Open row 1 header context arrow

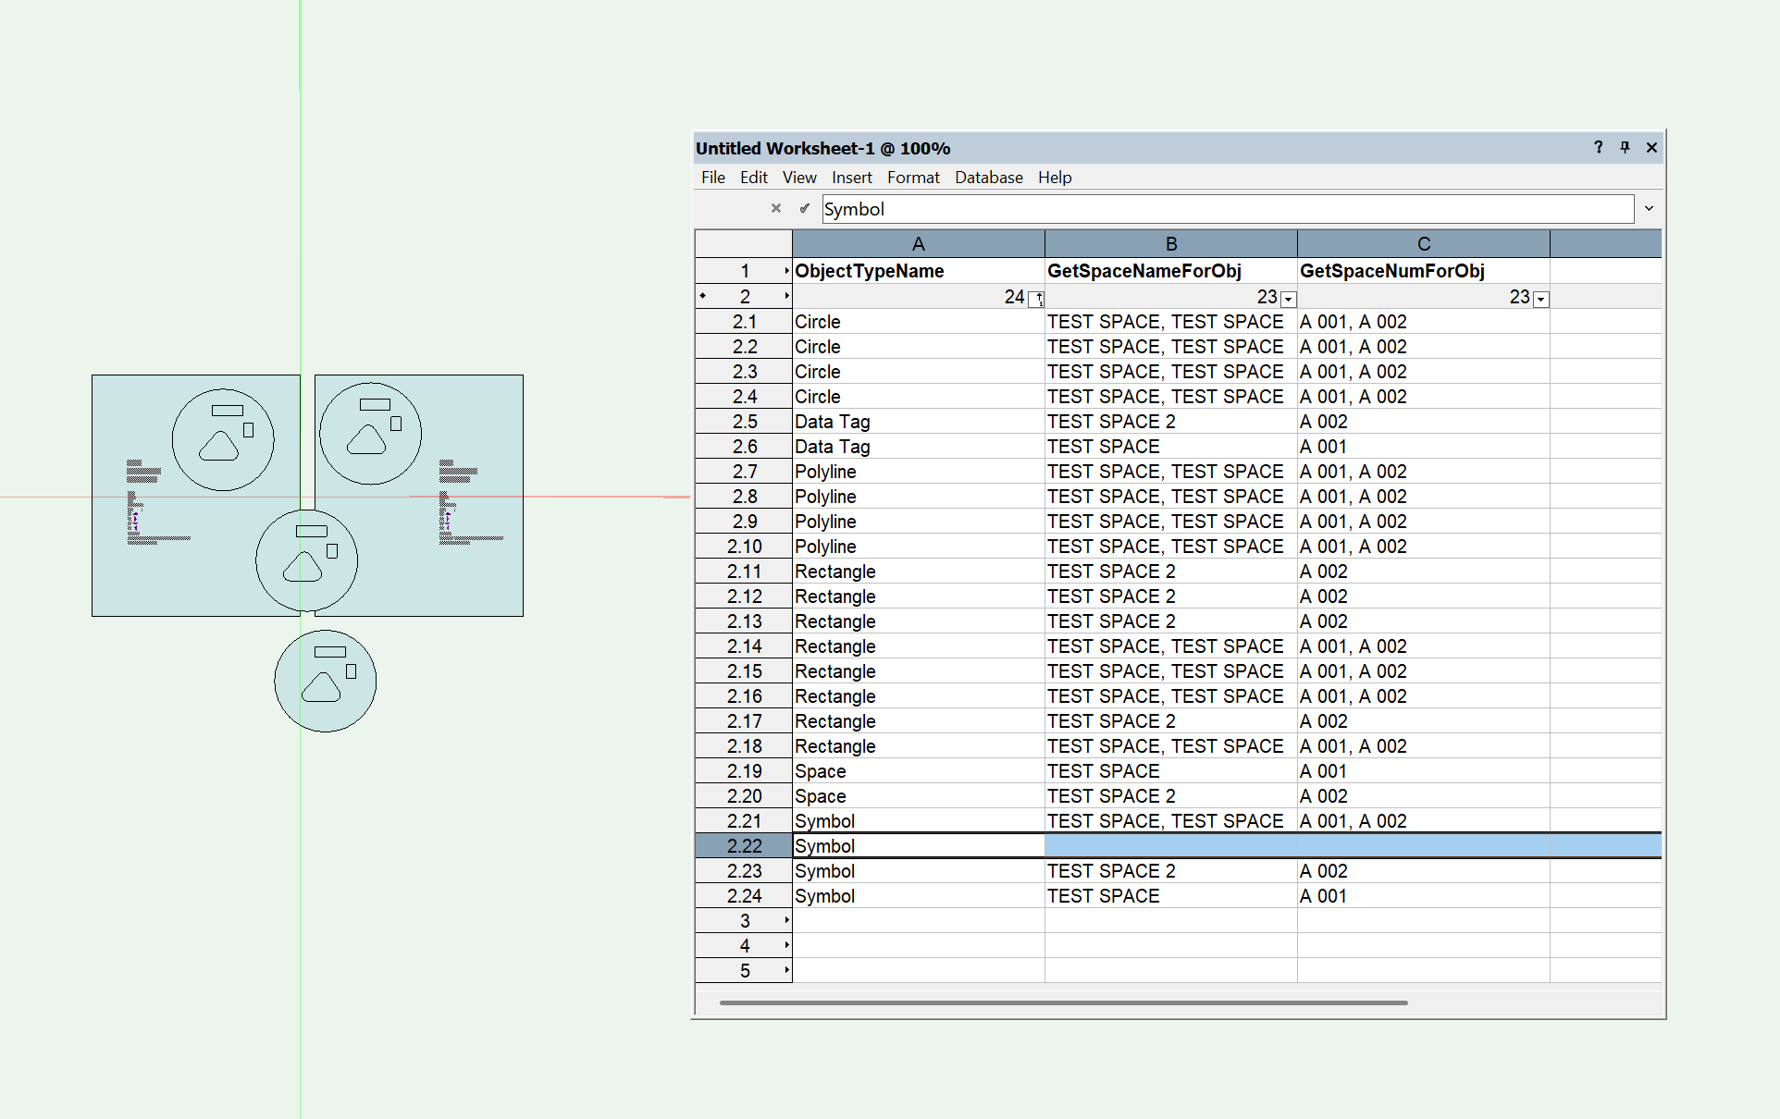(x=786, y=271)
